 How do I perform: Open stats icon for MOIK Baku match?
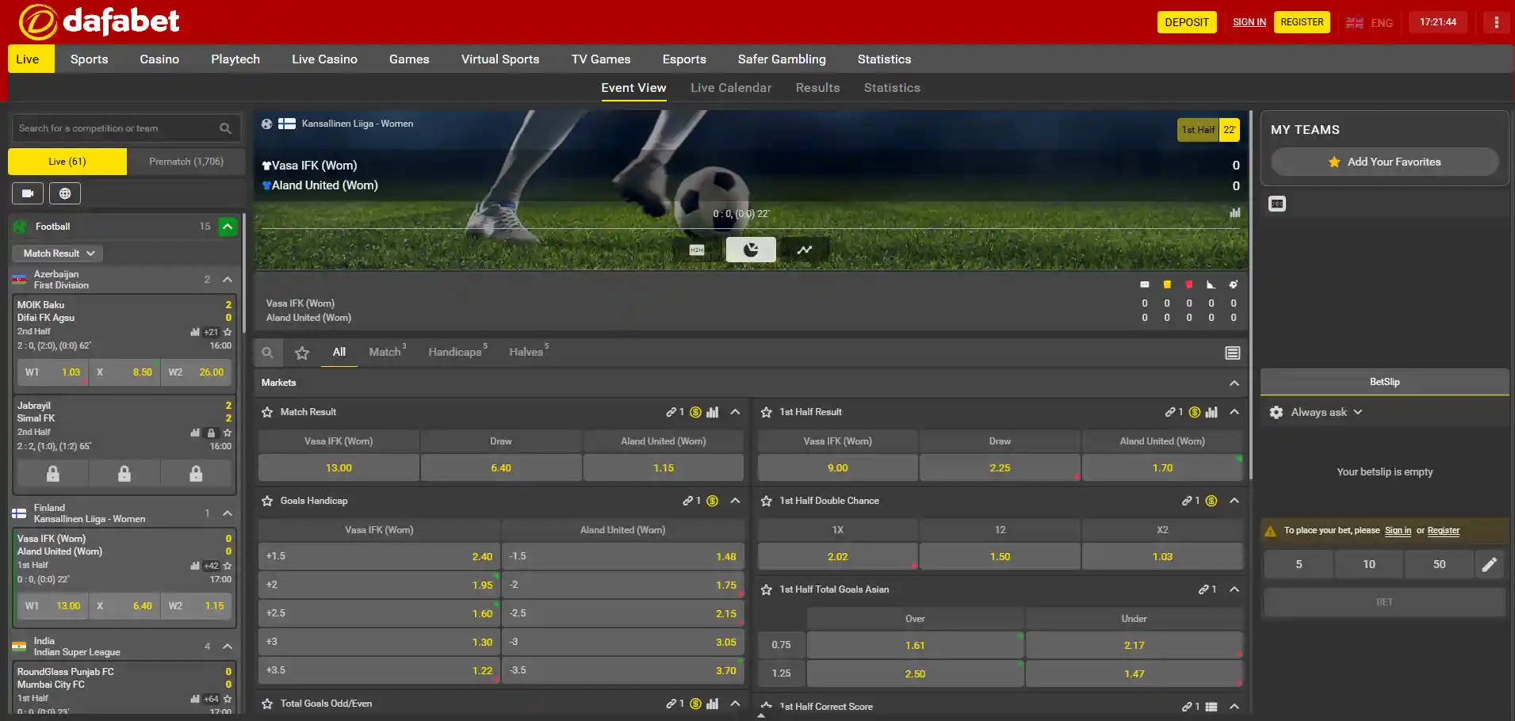pyautogui.click(x=195, y=332)
